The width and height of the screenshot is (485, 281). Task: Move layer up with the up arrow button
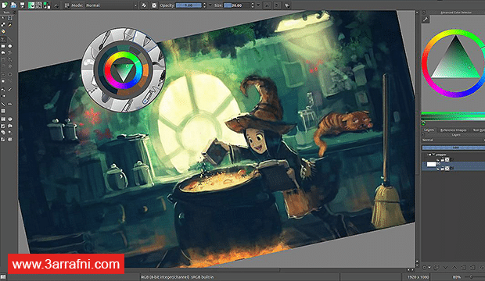tap(454, 268)
